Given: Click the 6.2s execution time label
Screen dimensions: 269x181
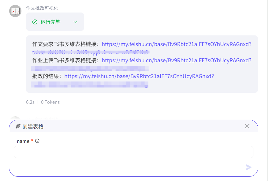Looking at the screenshot, I should [x=30, y=102].
